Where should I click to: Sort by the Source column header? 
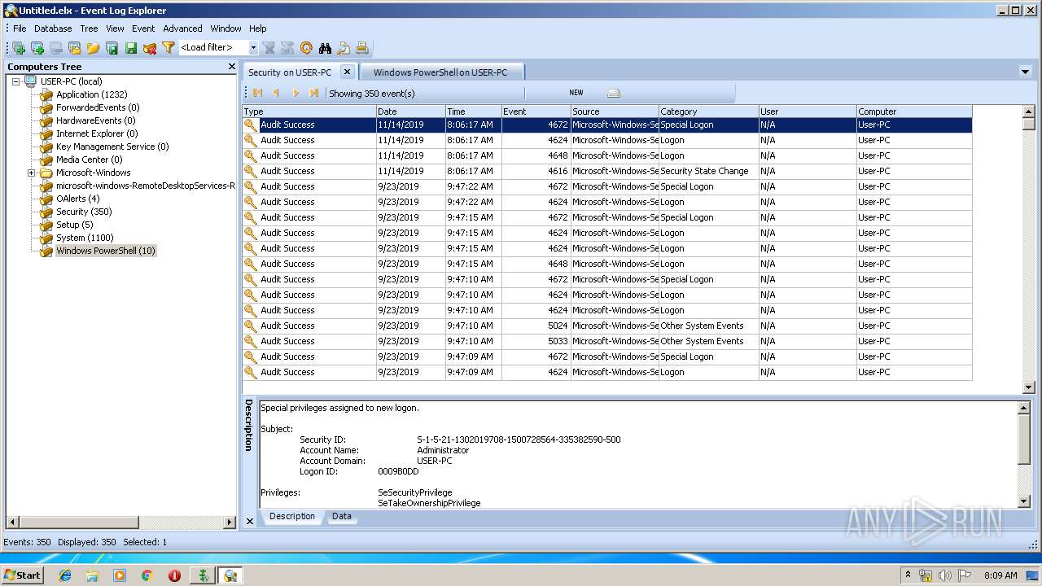615,112
